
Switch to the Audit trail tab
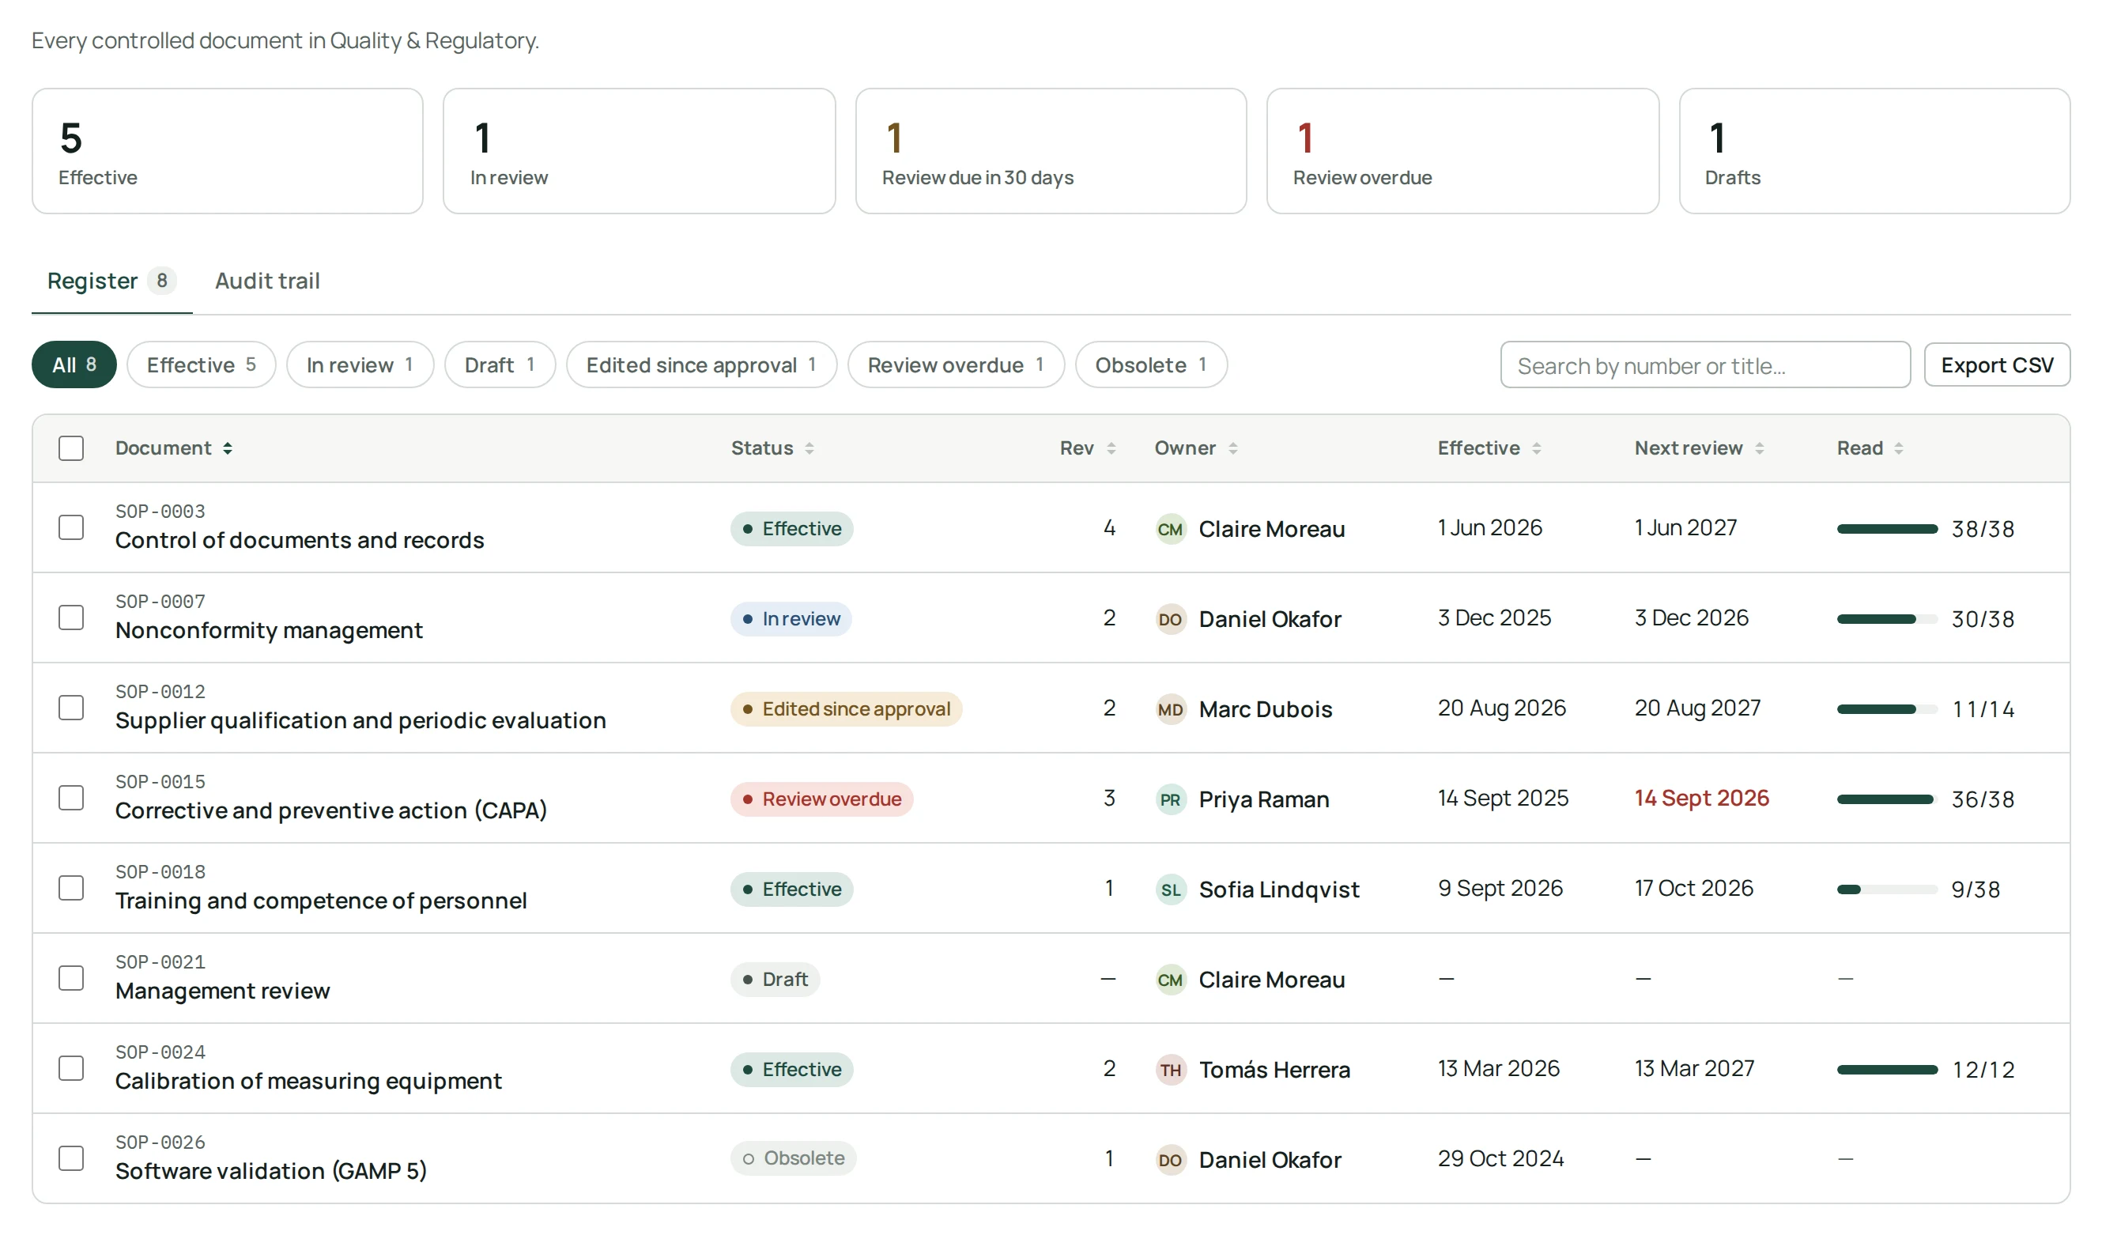[267, 281]
